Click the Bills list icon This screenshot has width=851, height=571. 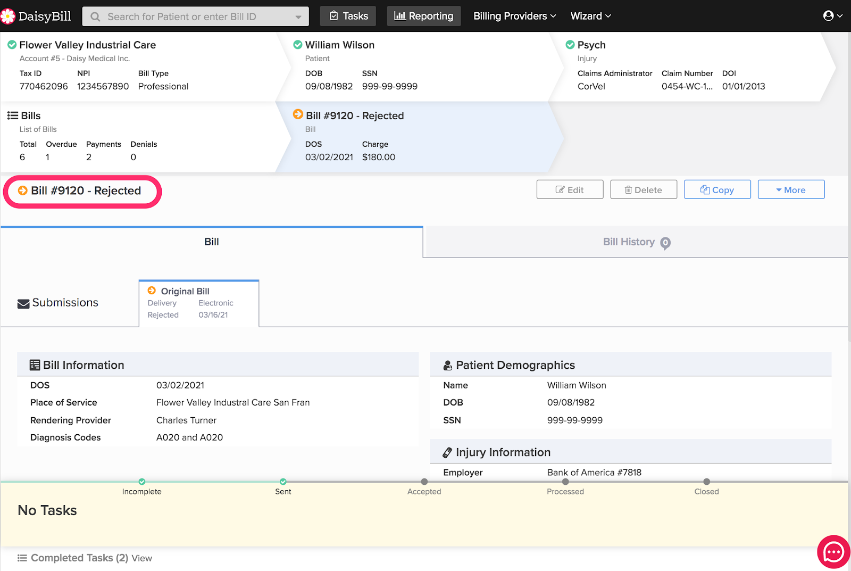[13, 115]
